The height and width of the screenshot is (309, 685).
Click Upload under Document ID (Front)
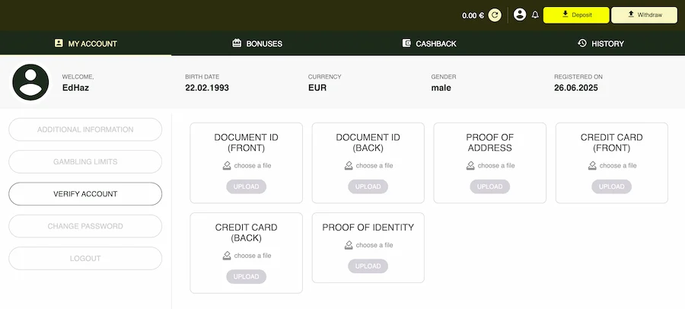(x=246, y=186)
